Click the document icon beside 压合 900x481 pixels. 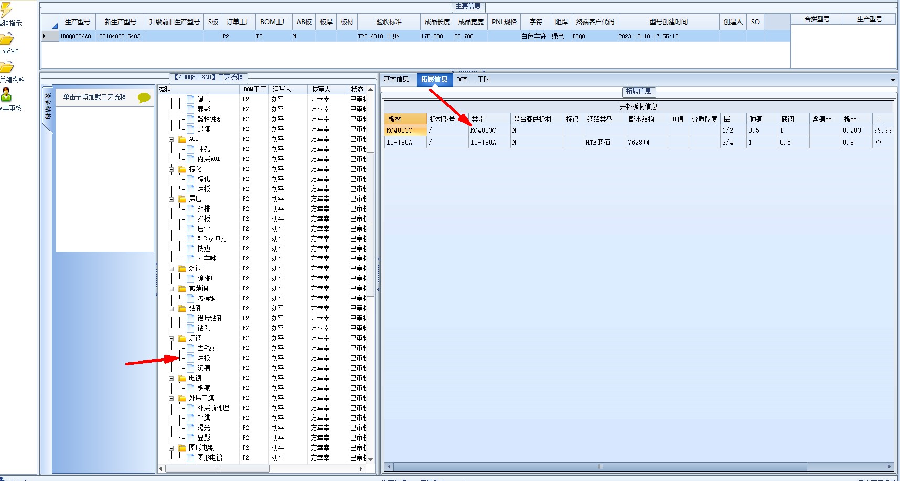pos(191,228)
